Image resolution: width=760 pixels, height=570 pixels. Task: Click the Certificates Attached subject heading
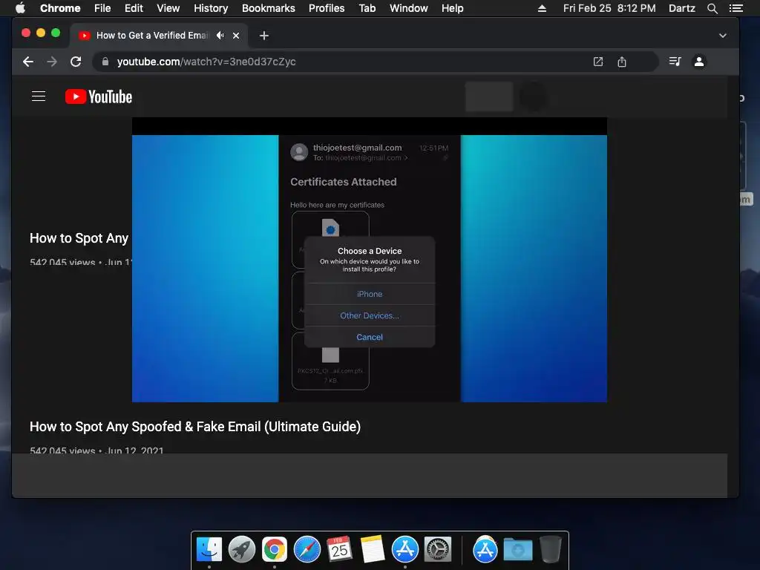(x=343, y=182)
